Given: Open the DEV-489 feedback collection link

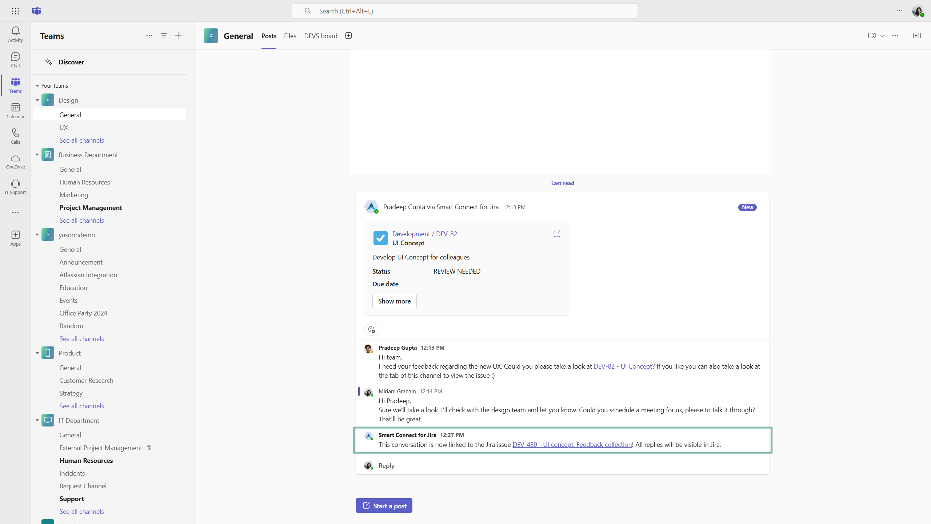Looking at the screenshot, I should 572,444.
